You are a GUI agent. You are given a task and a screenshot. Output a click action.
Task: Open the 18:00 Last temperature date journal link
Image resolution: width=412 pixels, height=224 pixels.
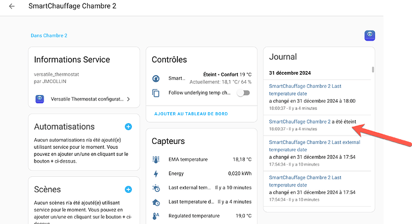coord(305,90)
